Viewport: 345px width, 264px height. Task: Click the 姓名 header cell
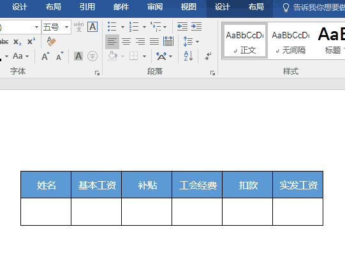[46, 185]
